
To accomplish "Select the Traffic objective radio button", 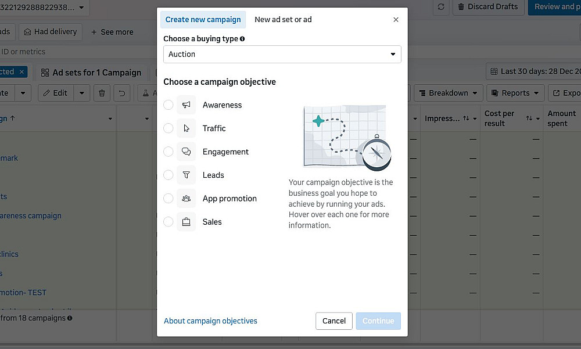I will point(168,128).
